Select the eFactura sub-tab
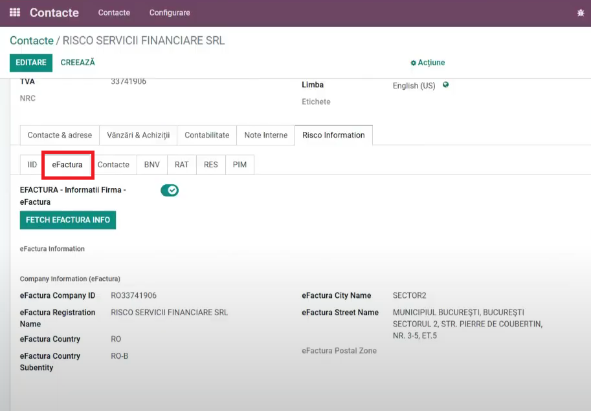This screenshot has height=411, width=591. (x=67, y=165)
